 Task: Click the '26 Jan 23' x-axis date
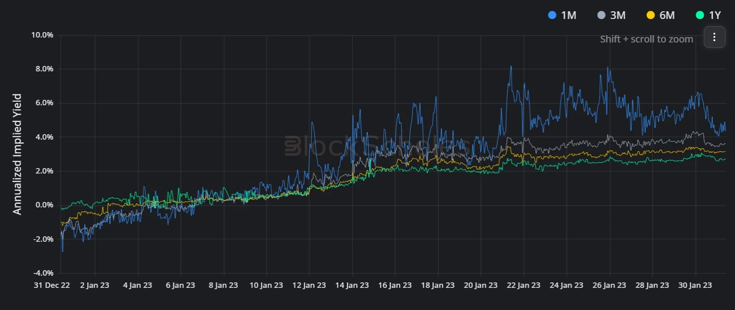(609, 286)
